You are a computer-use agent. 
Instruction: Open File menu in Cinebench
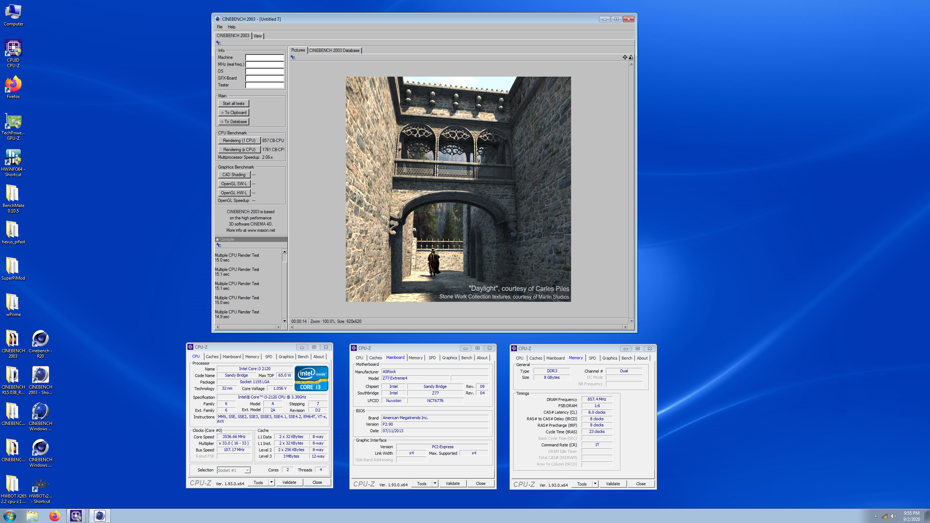pyautogui.click(x=219, y=27)
